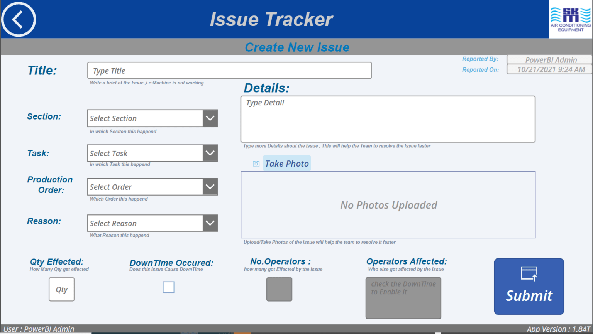Click the disabled Operators Affected text box
Screen dimensions: 593x334
click(x=403, y=298)
